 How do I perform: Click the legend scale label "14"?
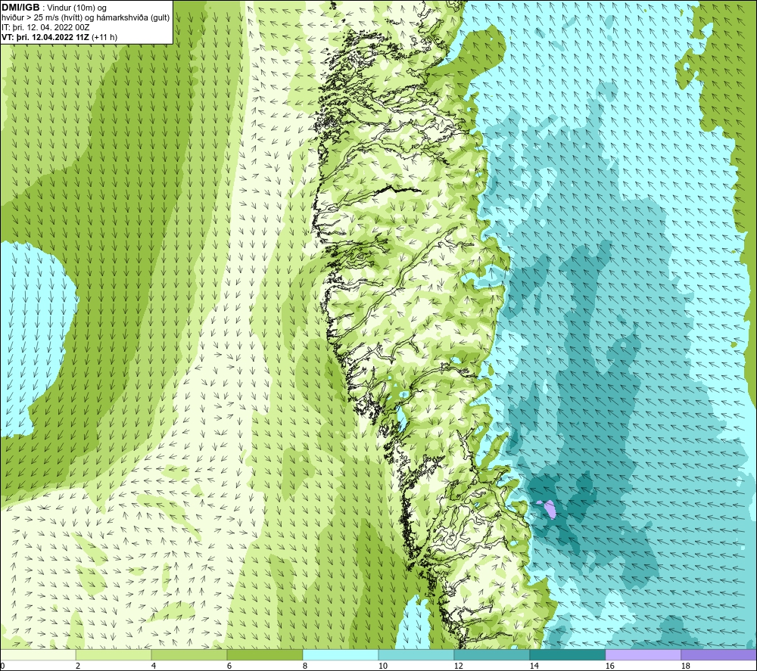coord(534,666)
